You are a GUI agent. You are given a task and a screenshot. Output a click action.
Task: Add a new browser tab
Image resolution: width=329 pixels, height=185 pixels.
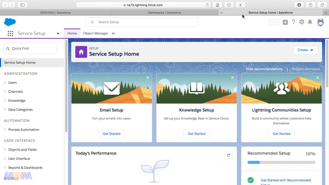326,13
